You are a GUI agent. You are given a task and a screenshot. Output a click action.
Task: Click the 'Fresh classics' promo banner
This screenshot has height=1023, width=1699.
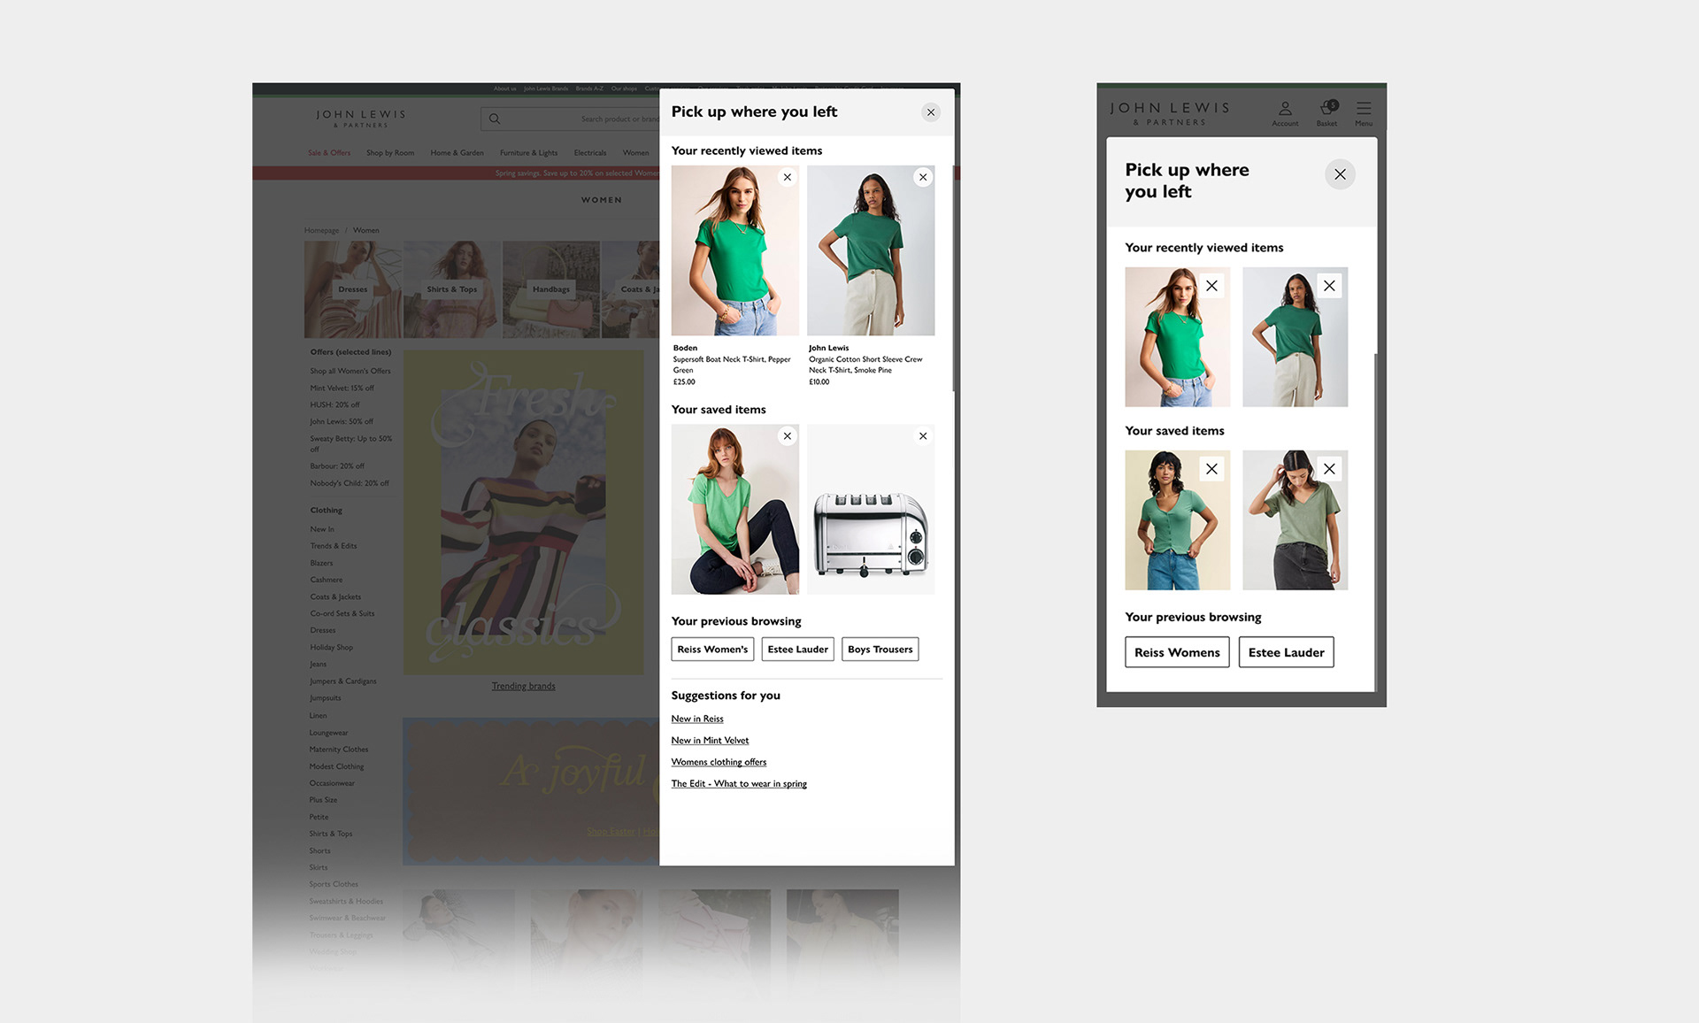tap(524, 512)
